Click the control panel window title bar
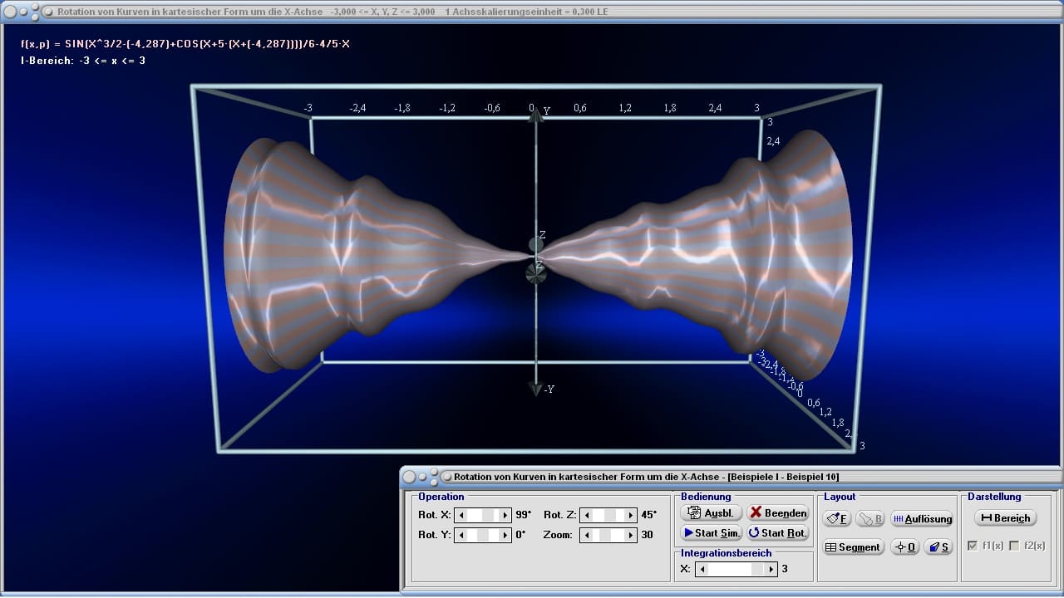1064x598 pixels. click(731, 477)
